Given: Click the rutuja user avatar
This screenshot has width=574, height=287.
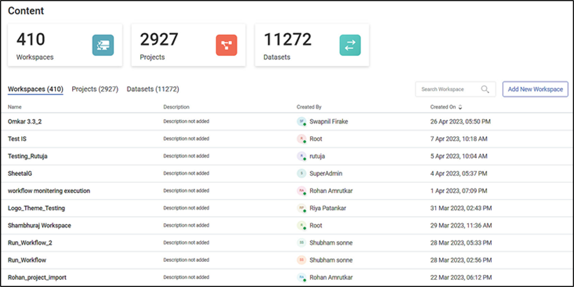Looking at the screenshot, I should click(301, 156).
